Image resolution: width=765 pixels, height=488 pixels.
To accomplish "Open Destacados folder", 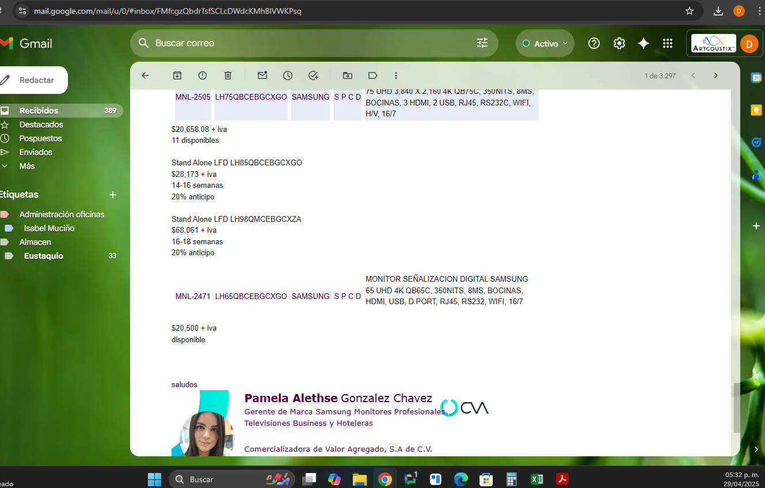I will [41, 124].
